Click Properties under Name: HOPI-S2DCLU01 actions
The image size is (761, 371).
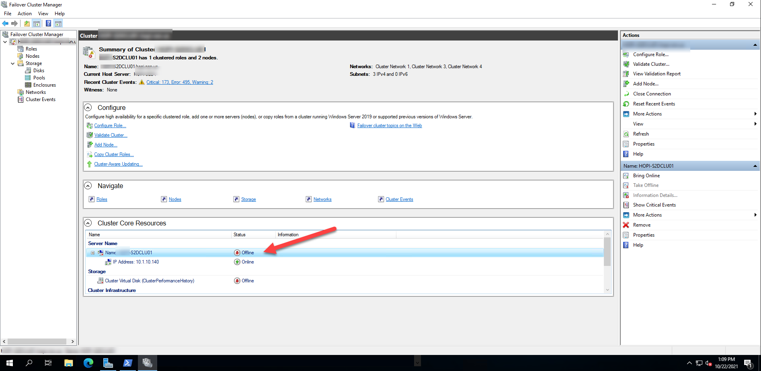(644, 235)
